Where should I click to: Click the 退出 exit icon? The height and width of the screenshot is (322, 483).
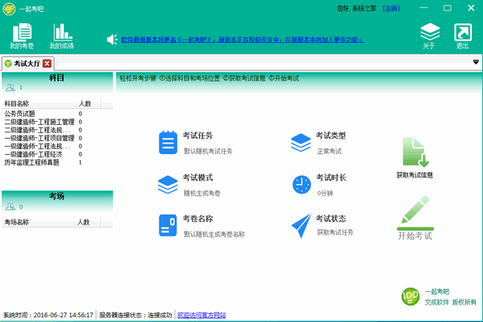pyautogui.click(x=463, y=32)
